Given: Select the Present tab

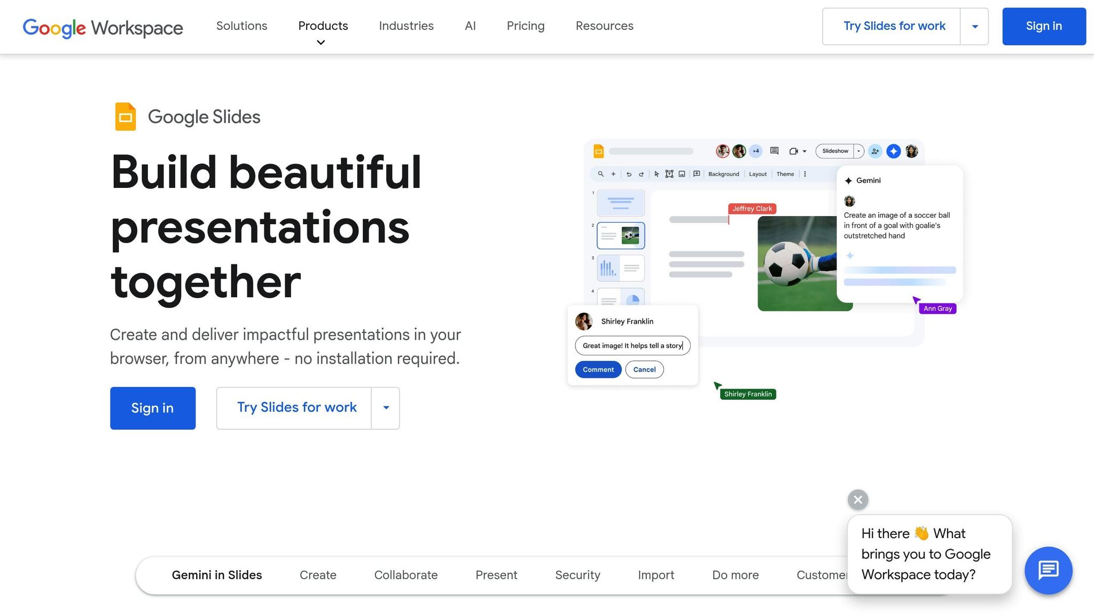Looking at the screenshot, I should 496,575.
